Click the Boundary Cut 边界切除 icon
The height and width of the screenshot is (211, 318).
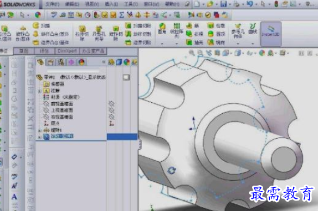128,42
